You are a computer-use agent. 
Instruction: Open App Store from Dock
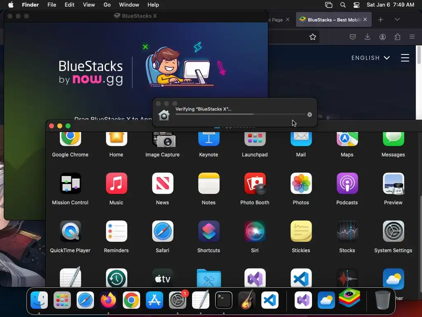(x=155, y=300)
